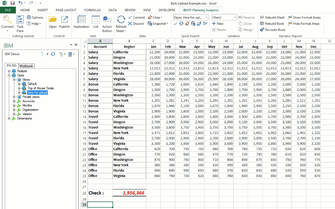Switch to the HOME ribbon tab
The width and height of the screenshot is (335, 209).
click(25, 10)
